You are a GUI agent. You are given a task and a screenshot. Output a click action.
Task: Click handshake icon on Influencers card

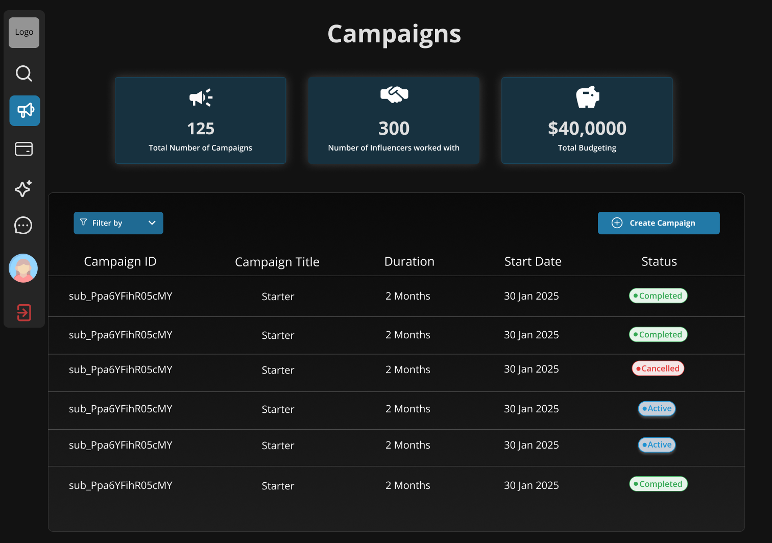(394, 94)
